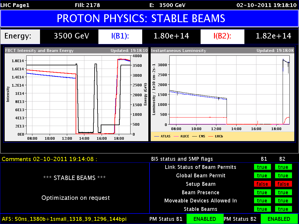Click the B2 true flag for Link Status
Screen dimensions: 299x224
click(x=283, y=167)
